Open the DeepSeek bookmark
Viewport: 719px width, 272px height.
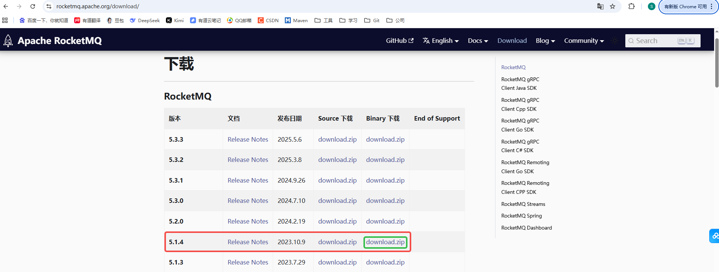(145, 20)
